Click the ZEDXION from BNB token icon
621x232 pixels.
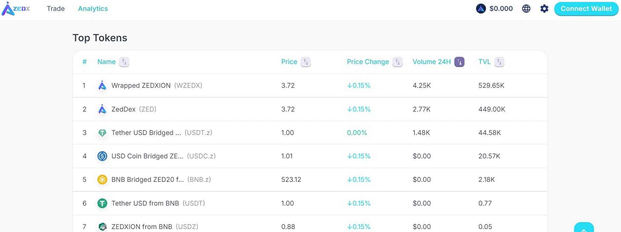coord(102,227)
